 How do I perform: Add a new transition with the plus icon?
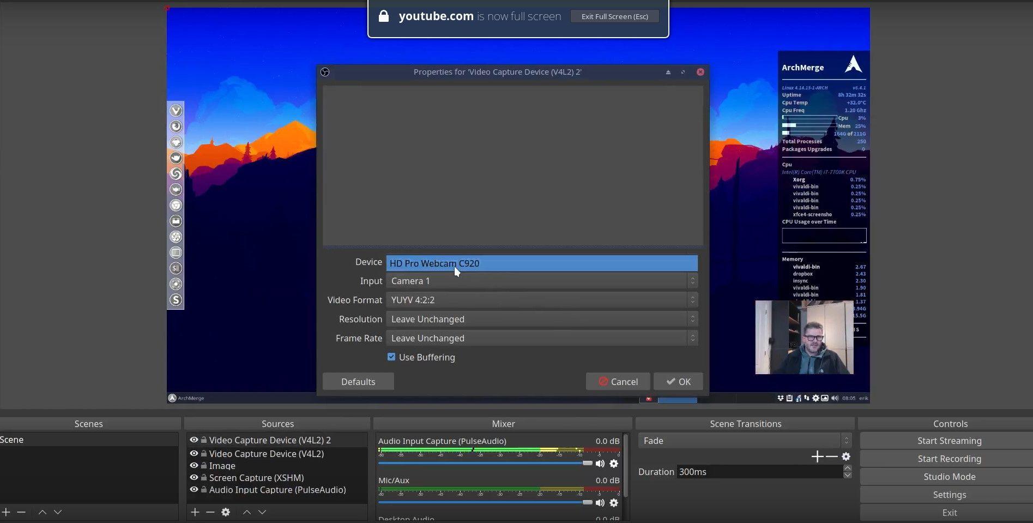[817, 456]
